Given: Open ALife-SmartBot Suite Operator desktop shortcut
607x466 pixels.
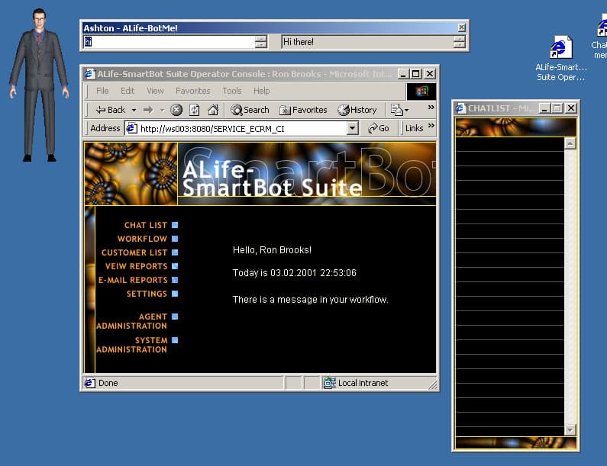Looking at the screenshot, I should [x=560, y=57].
